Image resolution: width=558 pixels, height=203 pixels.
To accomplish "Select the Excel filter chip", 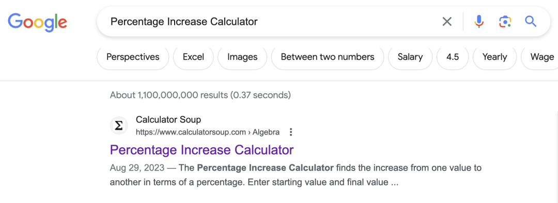I will pos(193,57).
